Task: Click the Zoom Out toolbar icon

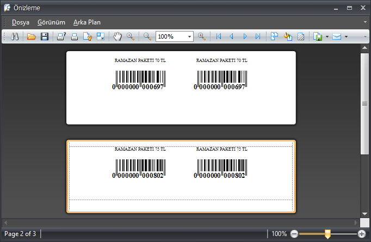Action: click(147, 36)
